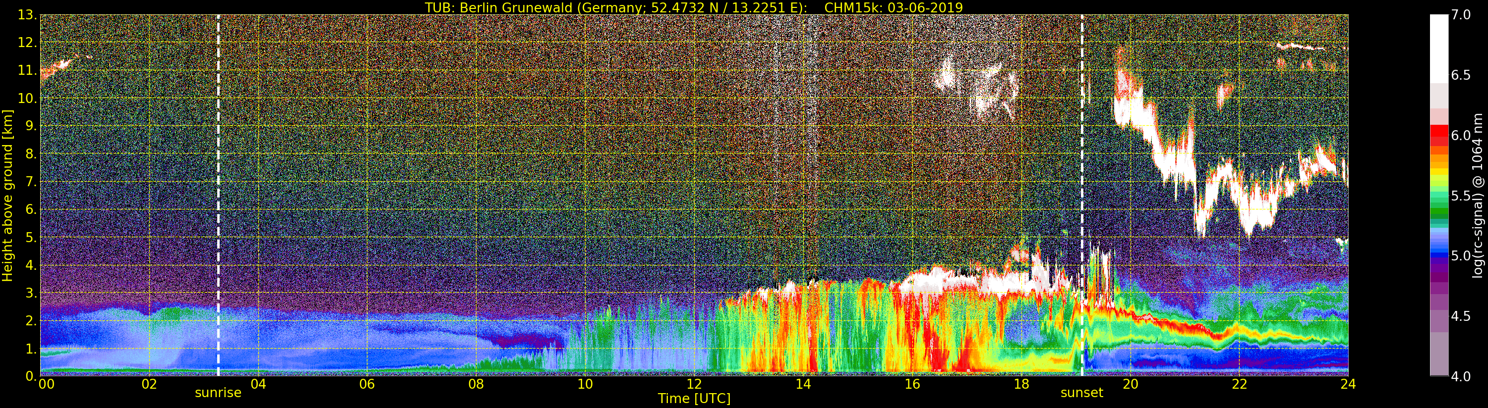Click the CHM15k: 03-06-2019 date in title
Viewport: 1488px width, 408px height.
coord(893,7)
